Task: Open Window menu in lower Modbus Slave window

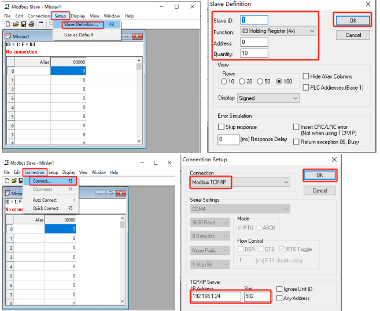Action: coord(99,172)
